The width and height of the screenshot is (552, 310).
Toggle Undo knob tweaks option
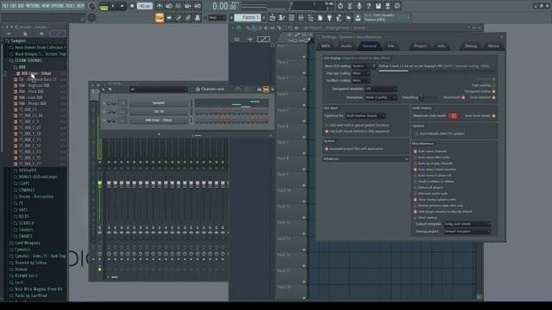point(493,115)
